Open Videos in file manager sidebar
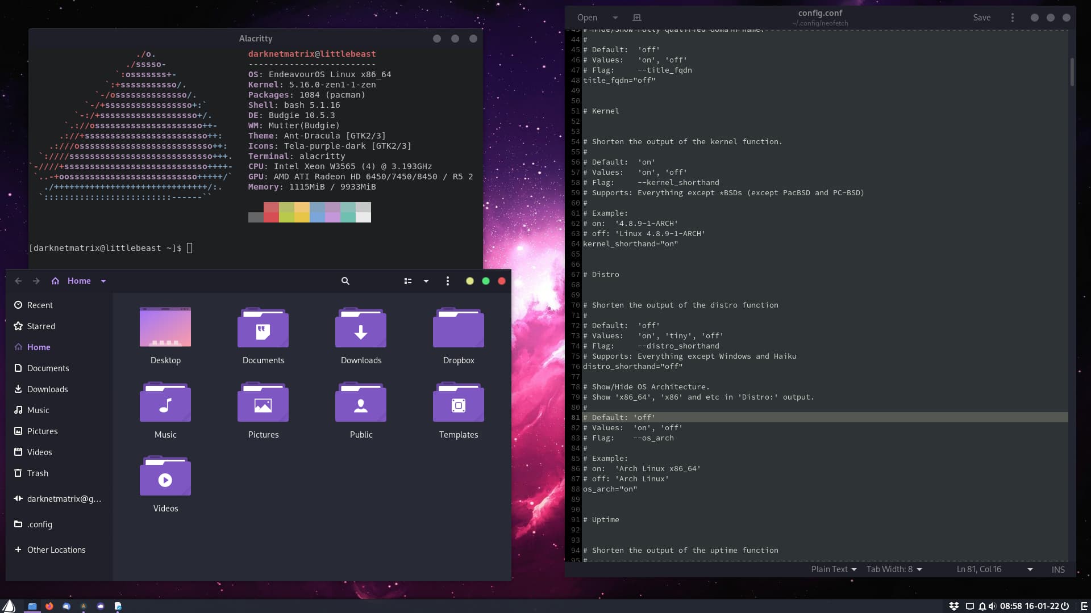 point(59,452)
